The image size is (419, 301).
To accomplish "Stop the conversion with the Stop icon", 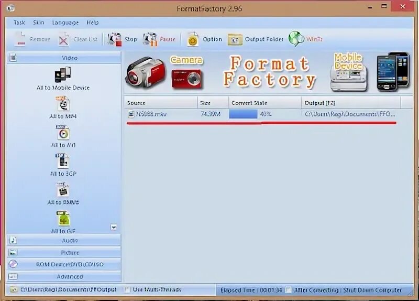I will click(x=115, y=39).
